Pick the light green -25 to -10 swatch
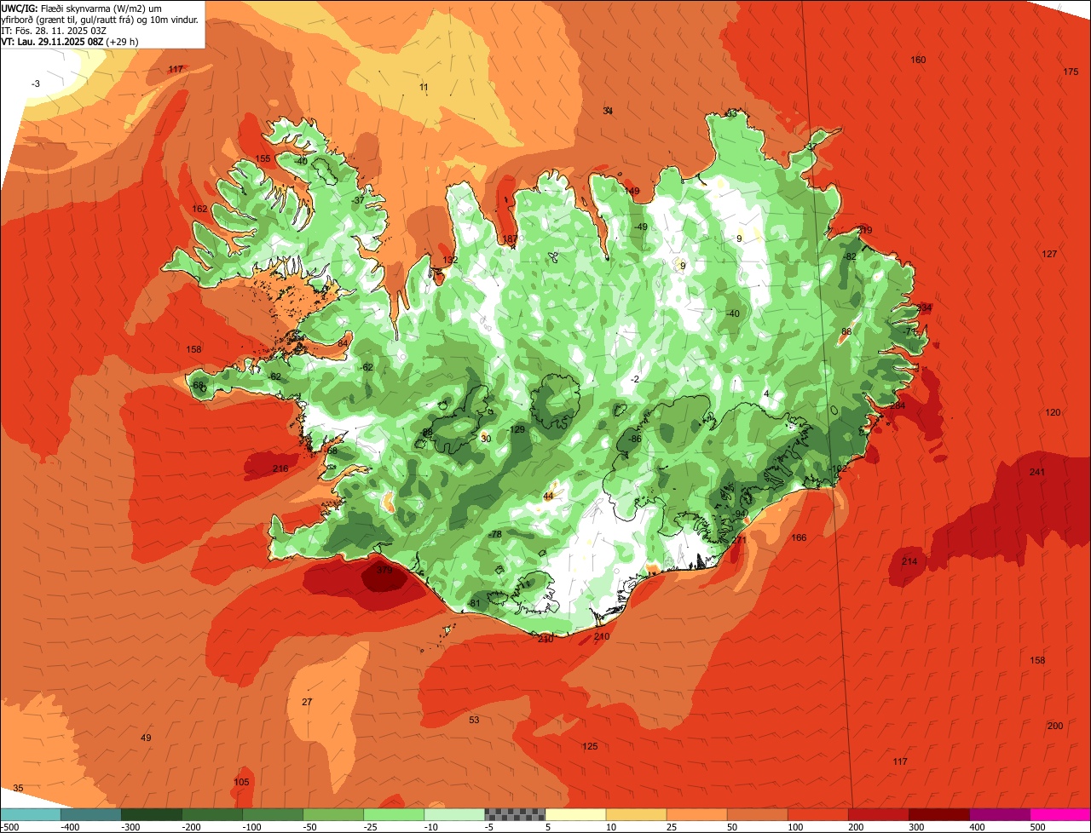Image resolution: width=1091 pixels, height=833 pixels. [x=394, y=814]
